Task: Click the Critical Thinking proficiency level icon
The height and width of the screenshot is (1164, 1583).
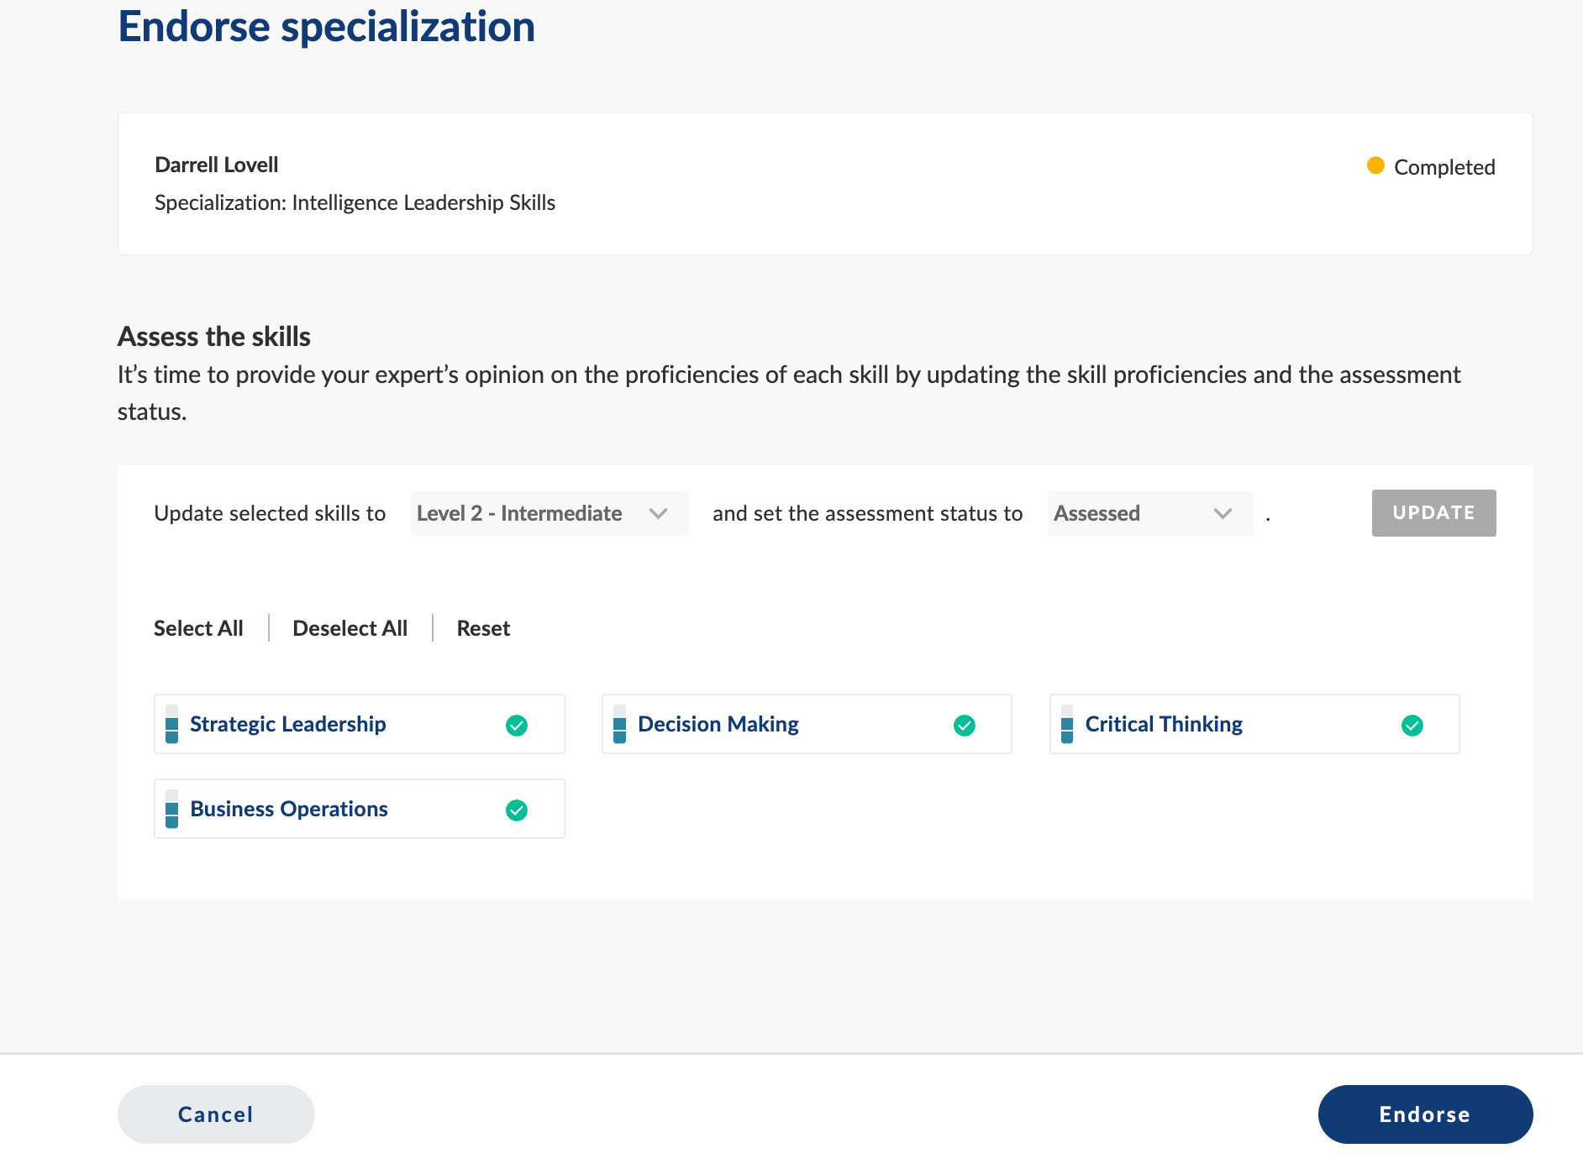Action: [x=1067, y=724]
